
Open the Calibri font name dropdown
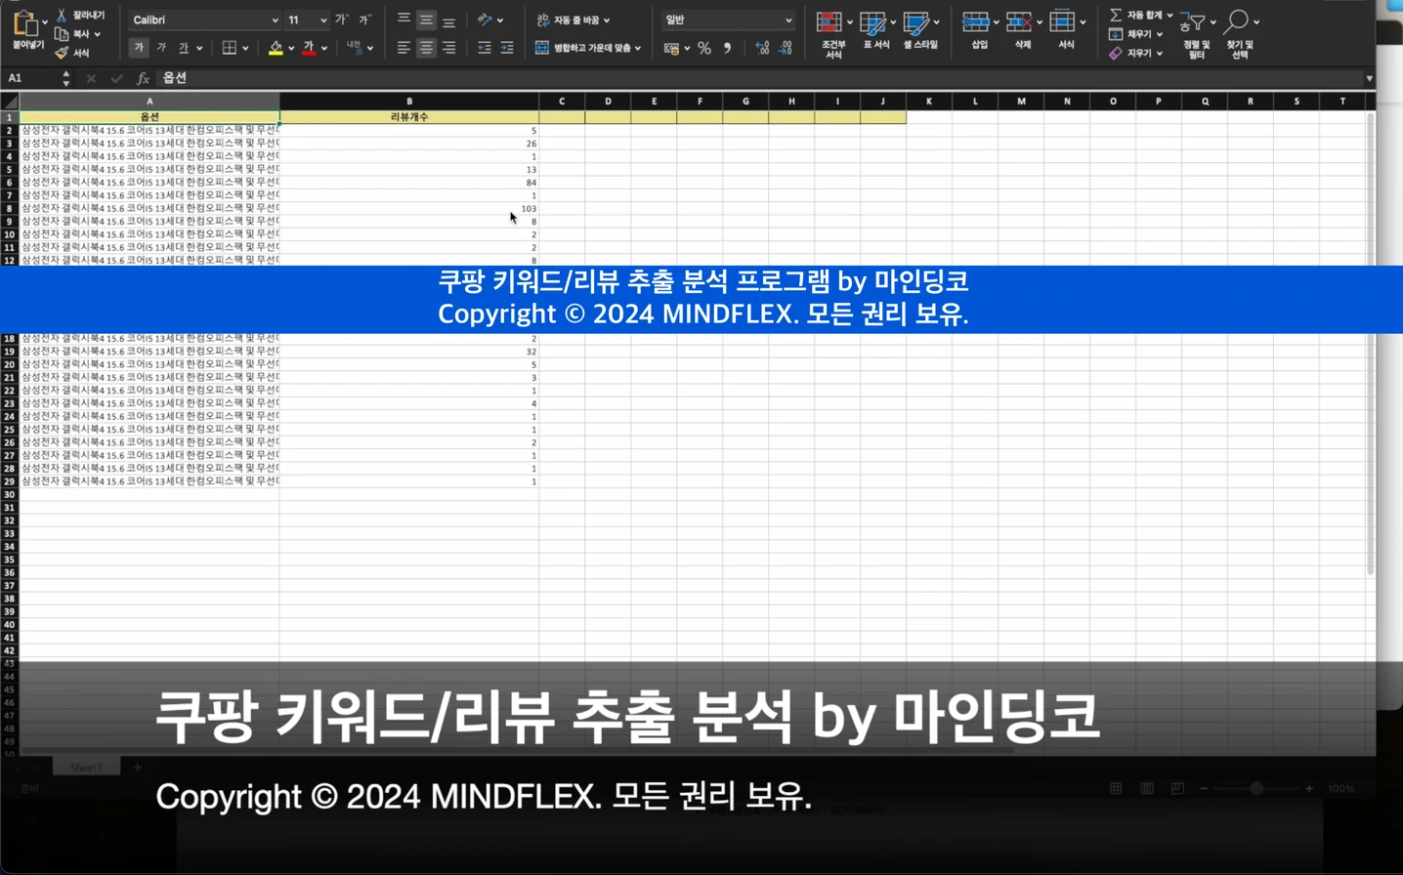pyautogui.click(x=274, y=21)
